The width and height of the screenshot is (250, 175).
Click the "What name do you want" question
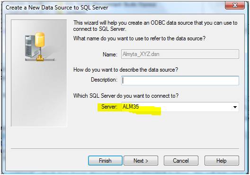coord(139,38)
